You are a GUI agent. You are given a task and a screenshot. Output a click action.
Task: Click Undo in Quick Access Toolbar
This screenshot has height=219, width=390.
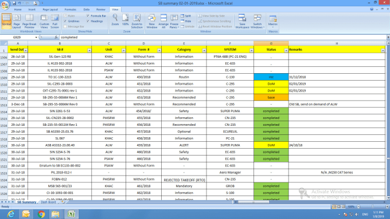19,3
